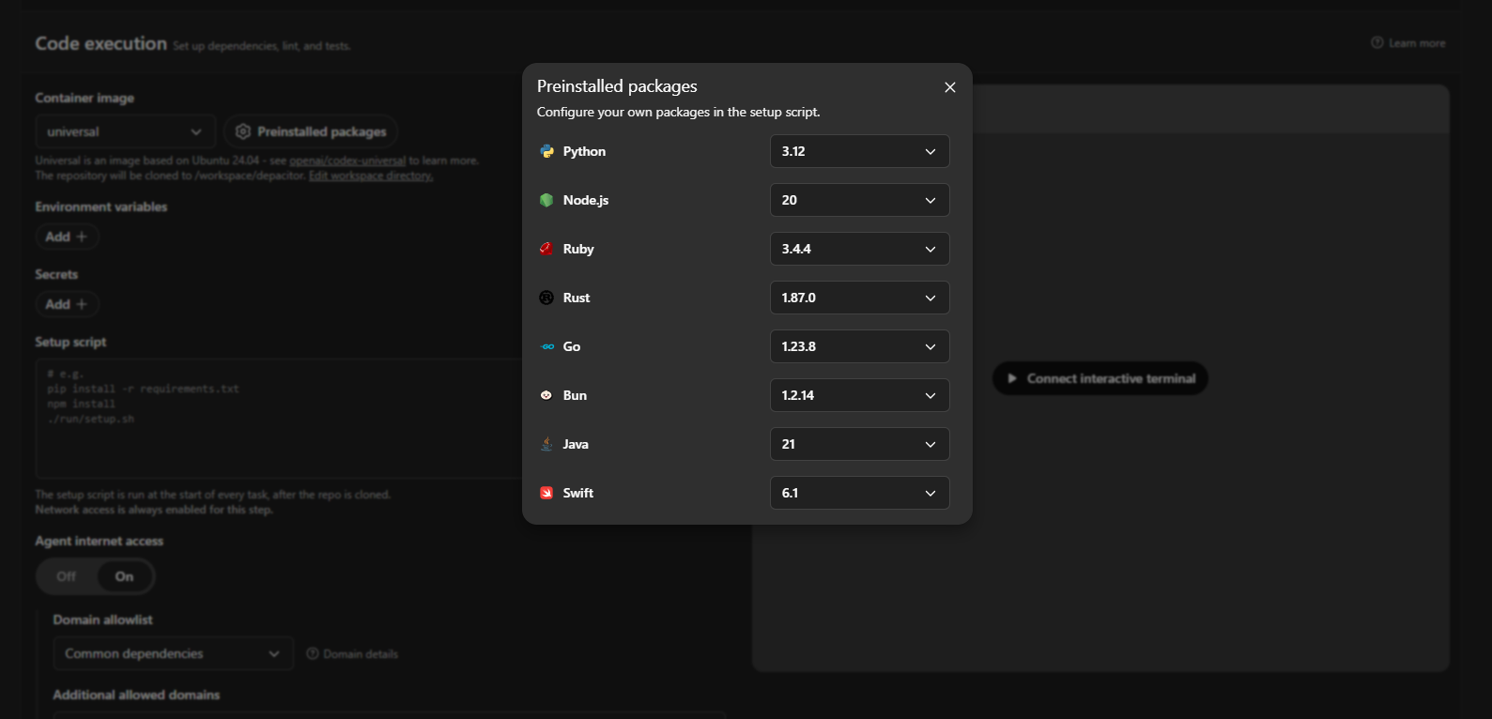
Task: Click the Preinstalled packages dialog title
Action: click(617, 86)
